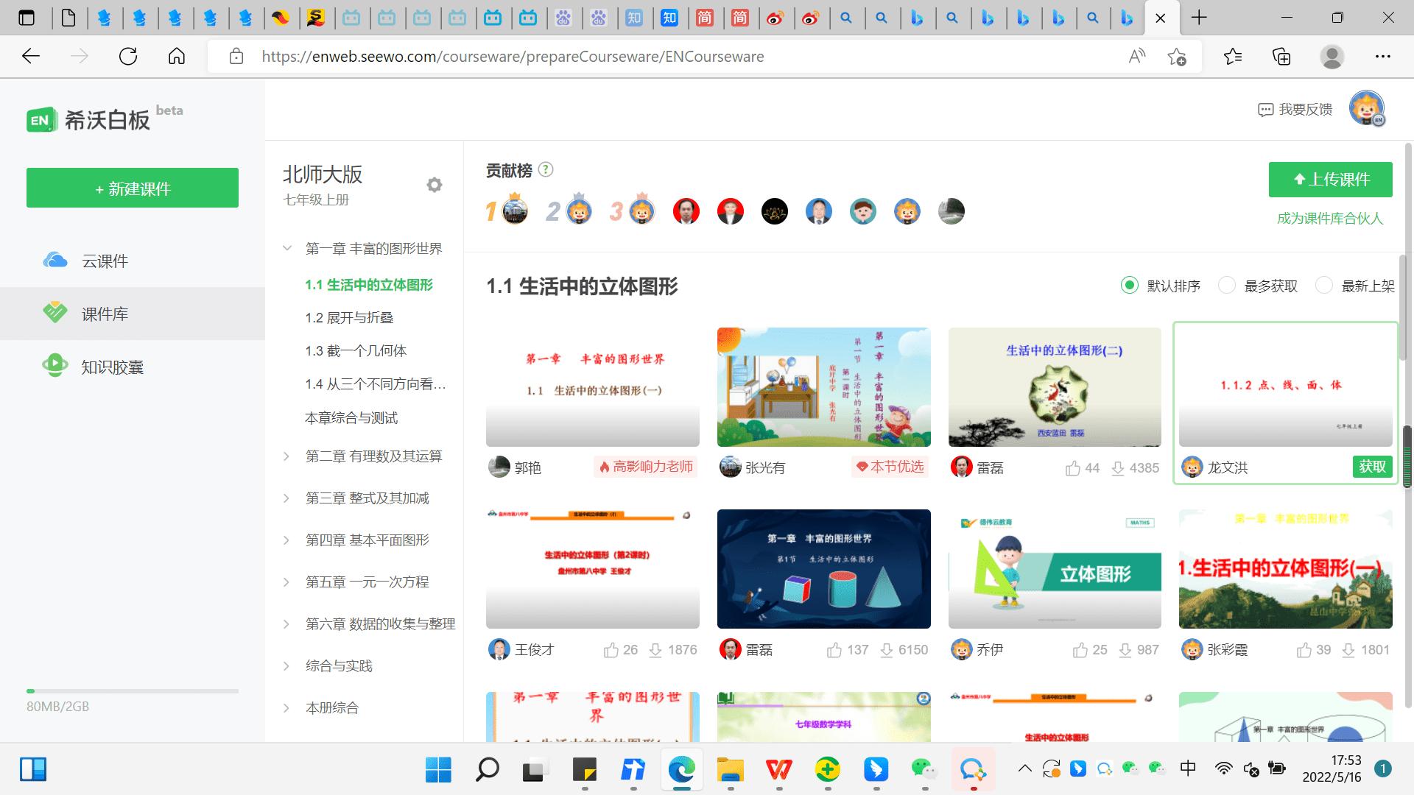1414x795 pixels.
Task: Open your profile avatar at top right
Action: pyautogui.click(x=1368, y=108)
